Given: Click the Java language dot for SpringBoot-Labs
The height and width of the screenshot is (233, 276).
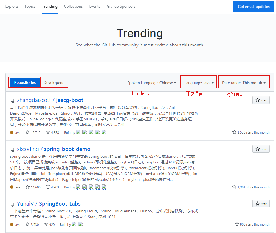Looking at the screenshot, I should [12, 224].
